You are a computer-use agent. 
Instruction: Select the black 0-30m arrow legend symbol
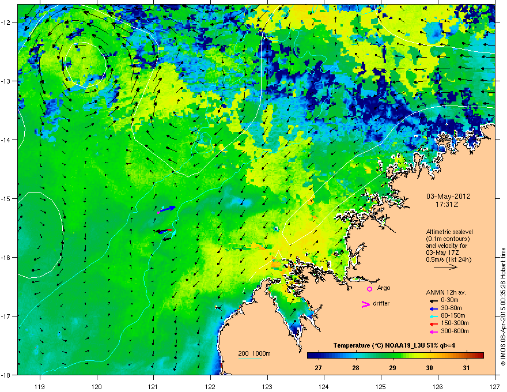click(434, 301)
